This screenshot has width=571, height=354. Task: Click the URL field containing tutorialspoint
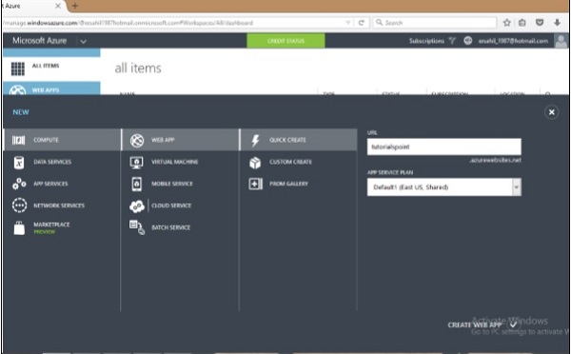[x=443, y=147]
